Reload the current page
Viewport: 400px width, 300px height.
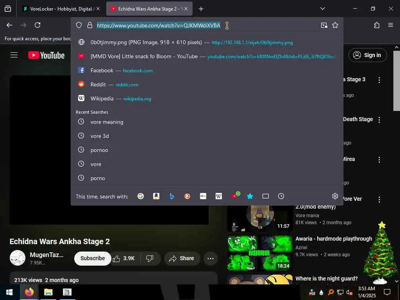click(37, 25)
